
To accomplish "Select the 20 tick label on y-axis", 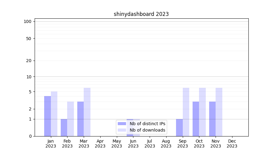I will click(x=29, y=61).
